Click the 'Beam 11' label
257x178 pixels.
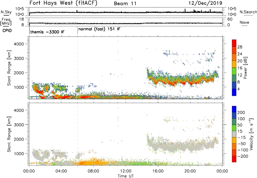point(125,4)
